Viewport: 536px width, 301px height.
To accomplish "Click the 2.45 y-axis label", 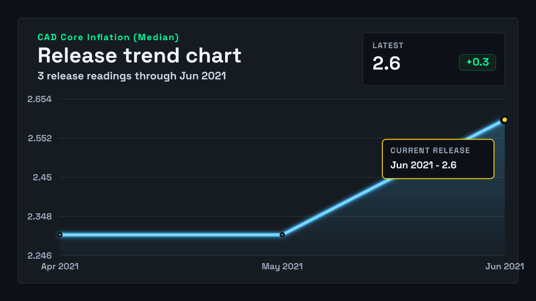I will pos(42,177).
